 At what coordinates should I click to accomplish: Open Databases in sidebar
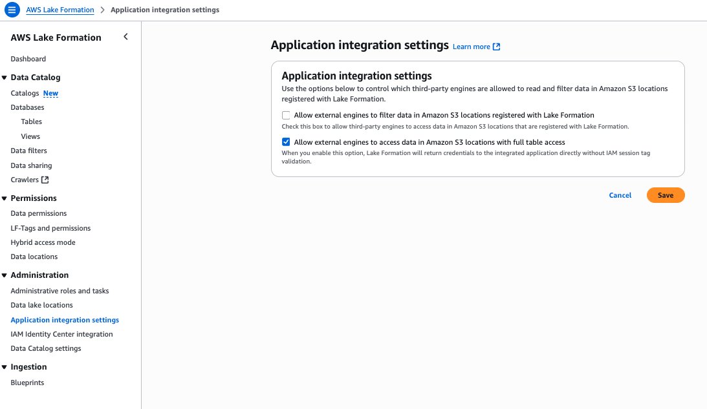point(28,107)
